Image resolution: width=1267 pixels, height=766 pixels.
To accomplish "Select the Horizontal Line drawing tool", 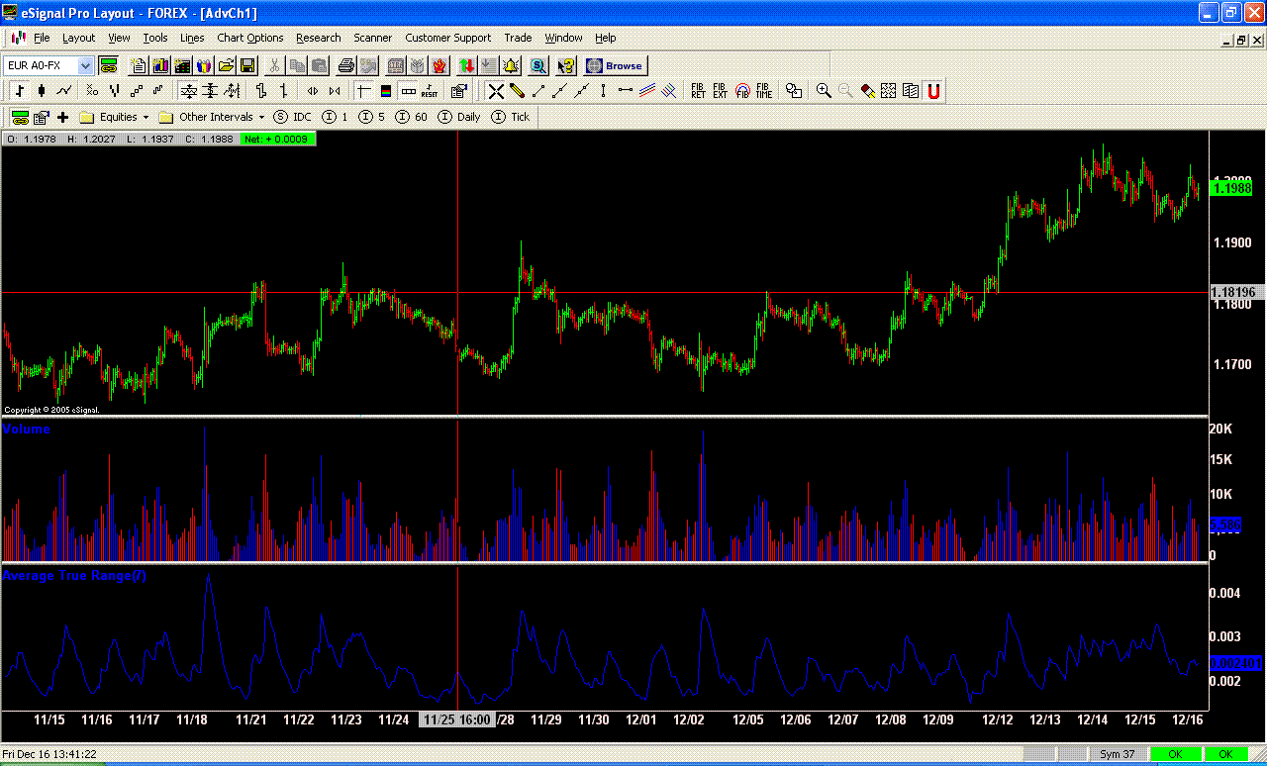I will 626,90.
